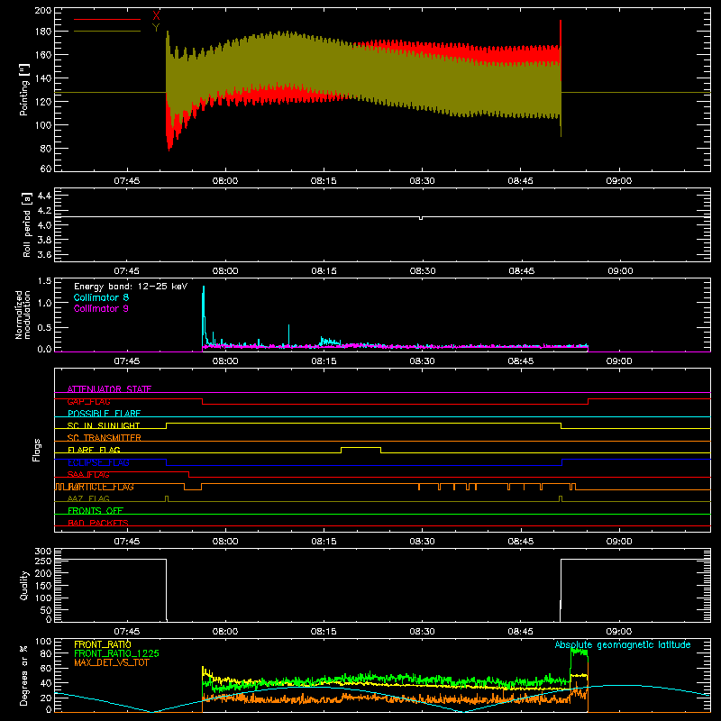Click '08:00' under the modulation plot
This screenshot has width=721, height=721.
pyautogui.click(x=225, y=361)
